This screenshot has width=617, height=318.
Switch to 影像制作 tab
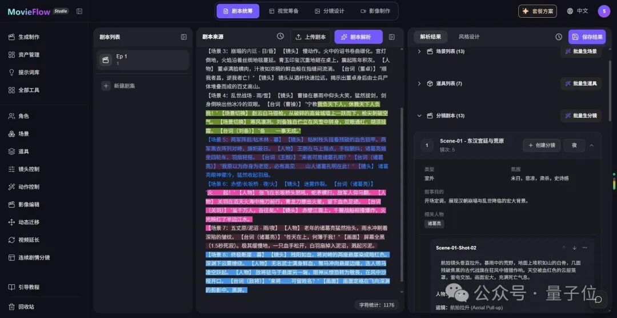tap(375, 11)
